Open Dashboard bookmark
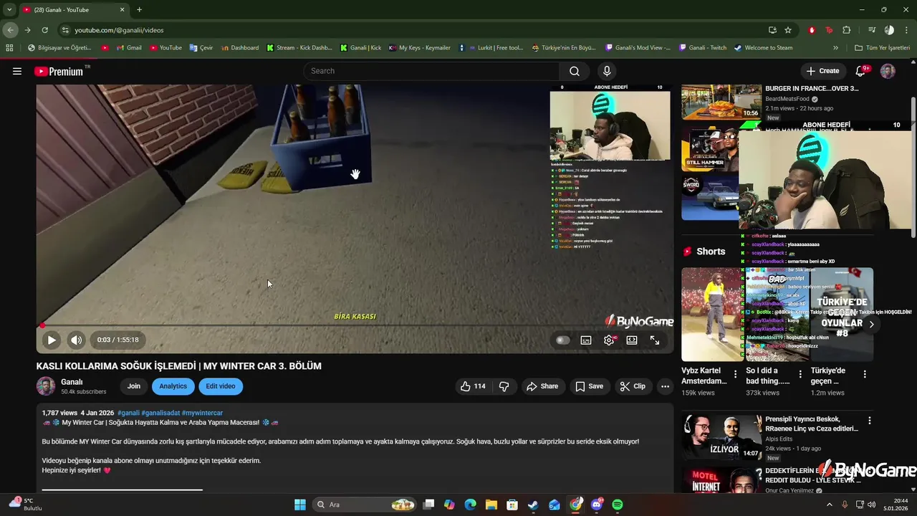The image size is (917, 516). [240, 48]
